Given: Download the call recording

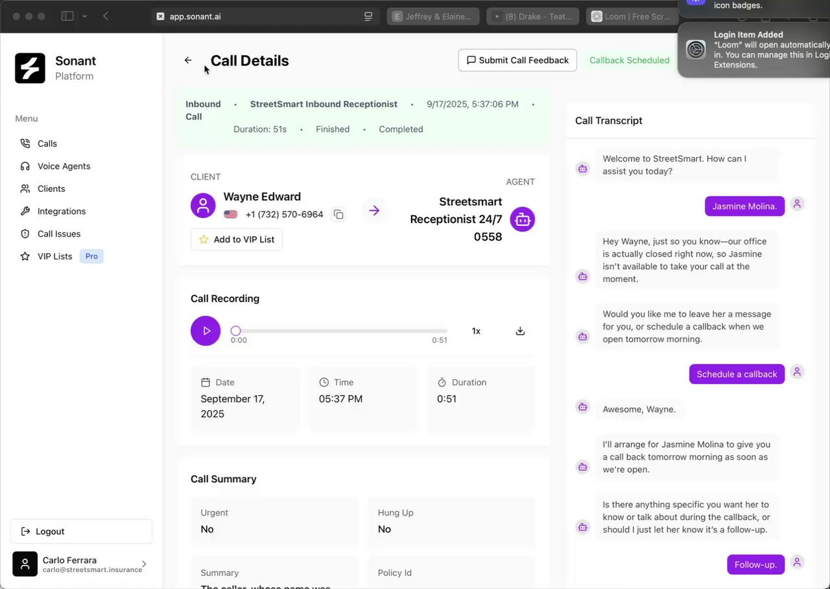Looking at the screenshot, I should tap(520, 331).
